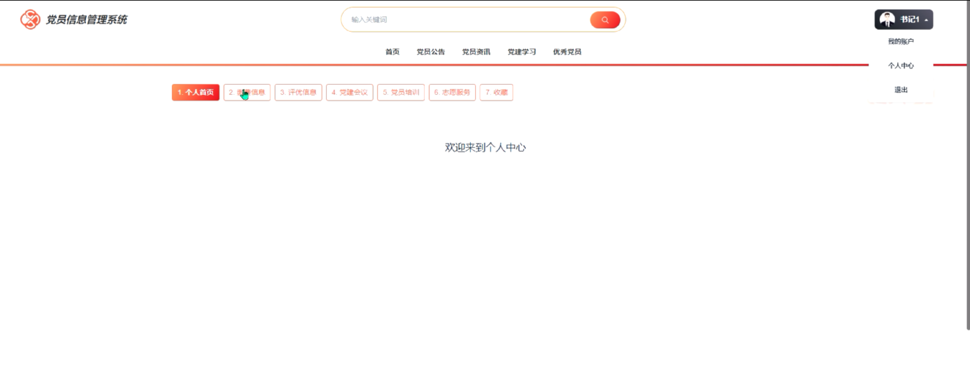The height and width of the screenshot is (368, 970).
Task: Select 我的账户 from the user menu
Action: (901, 41)
